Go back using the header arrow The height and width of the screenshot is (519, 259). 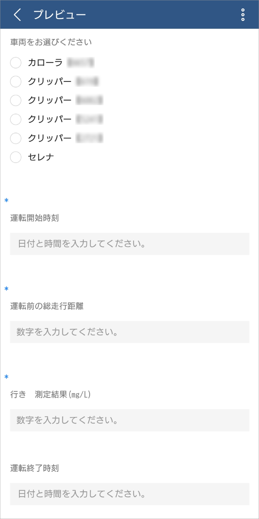tap(17, 15)
